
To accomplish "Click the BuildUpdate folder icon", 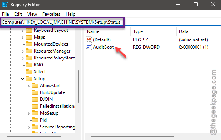I will tap(35, 92).
